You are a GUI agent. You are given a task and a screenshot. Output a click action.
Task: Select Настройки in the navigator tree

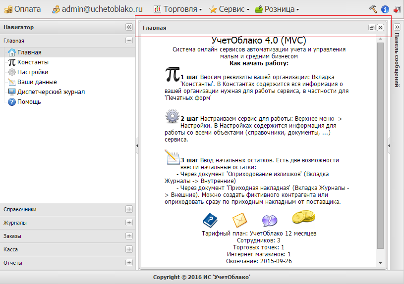click(x=33, y=72)
